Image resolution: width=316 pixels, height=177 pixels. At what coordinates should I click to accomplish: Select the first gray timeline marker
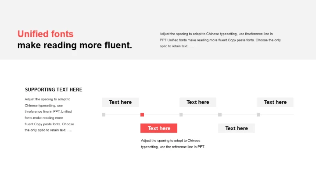tap(104, 115)
